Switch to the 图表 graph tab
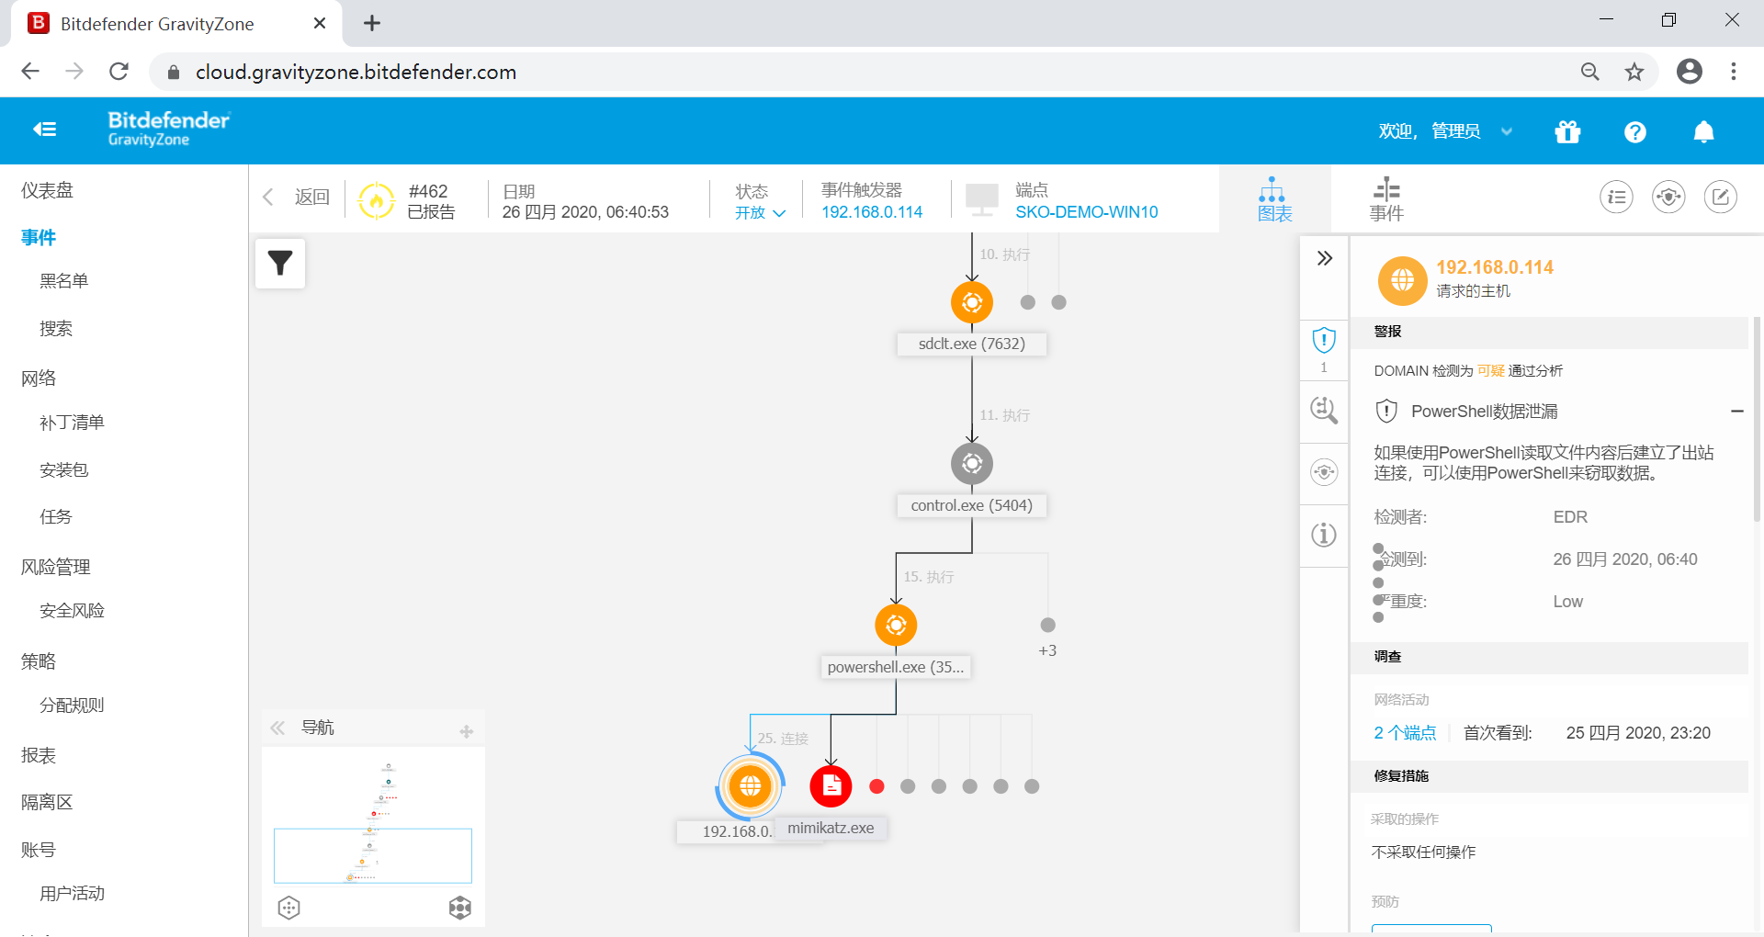Screen dimensions: 1764x937 (x=1274, y=199)
